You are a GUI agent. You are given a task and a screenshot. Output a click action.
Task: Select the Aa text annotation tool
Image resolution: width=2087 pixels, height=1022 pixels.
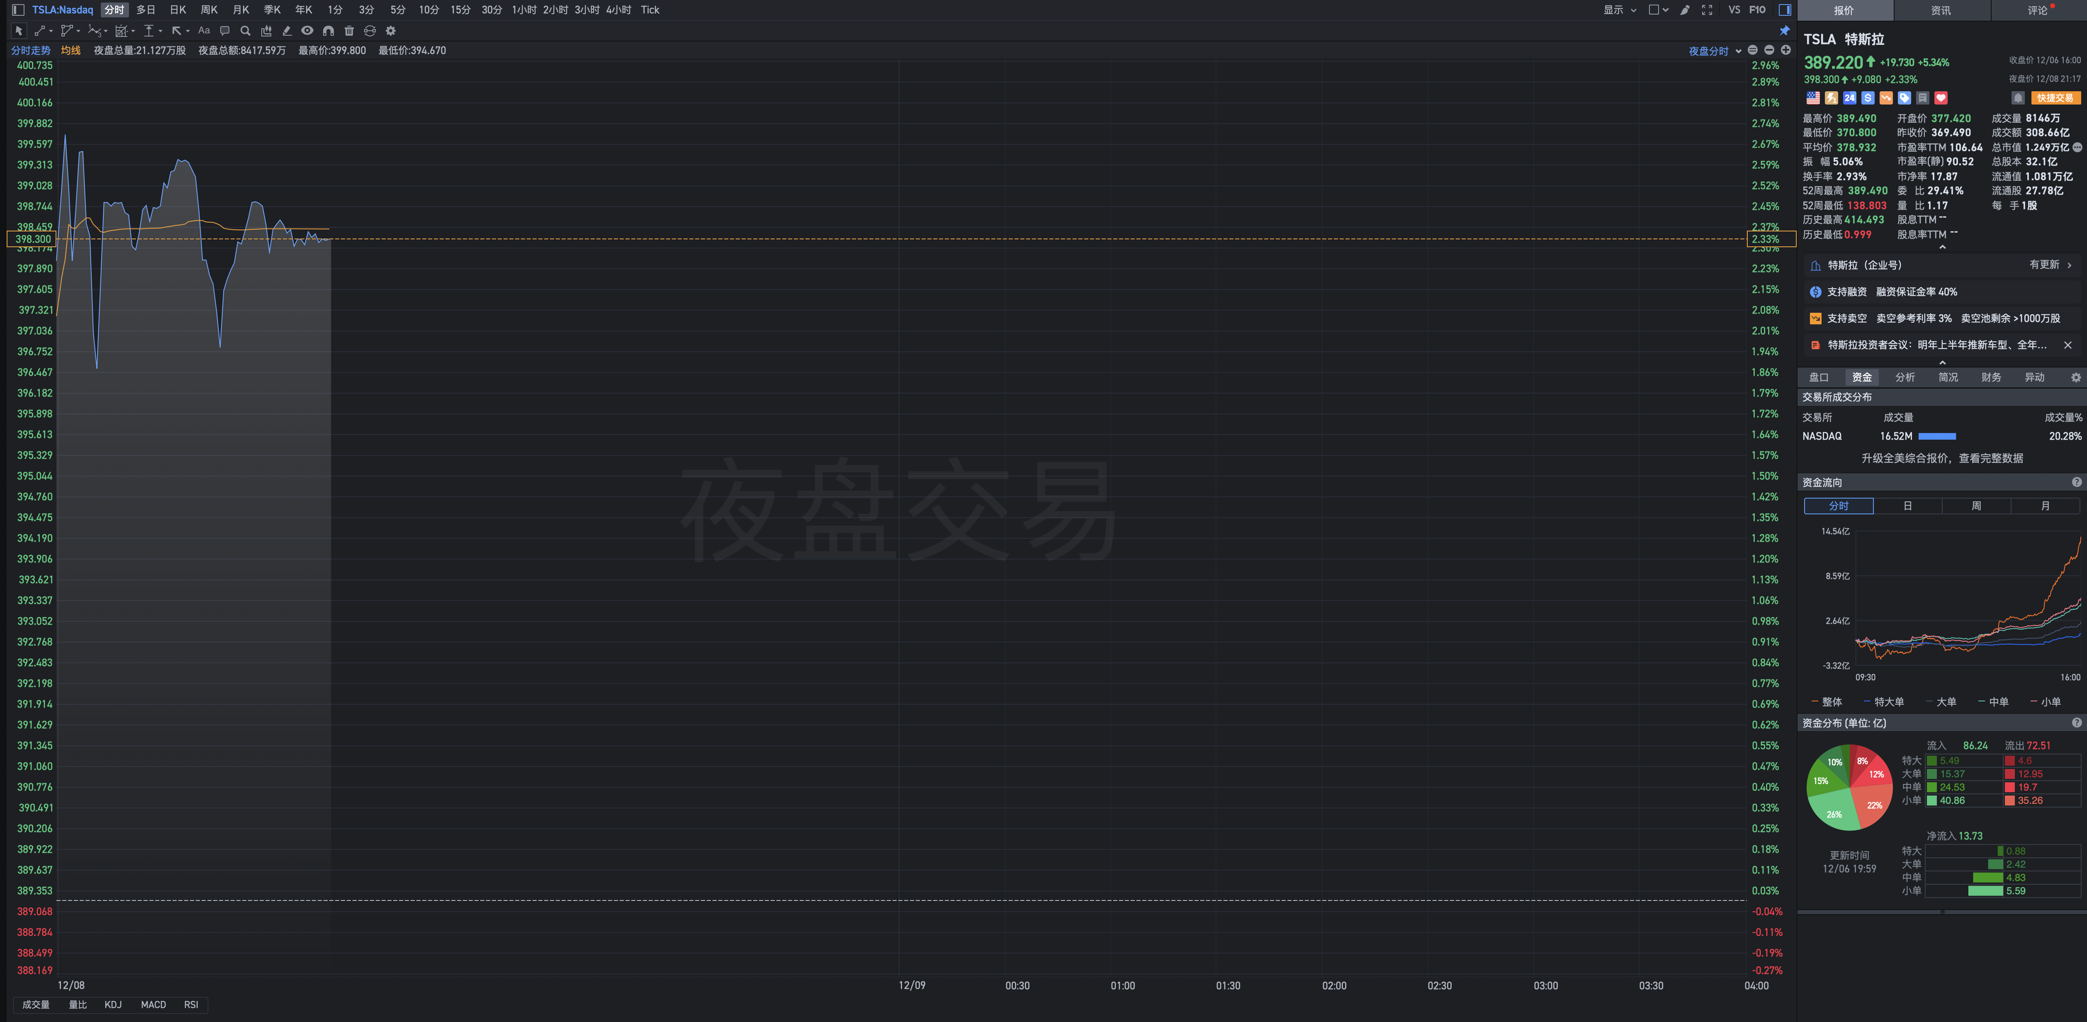click(x=204, y=31)
